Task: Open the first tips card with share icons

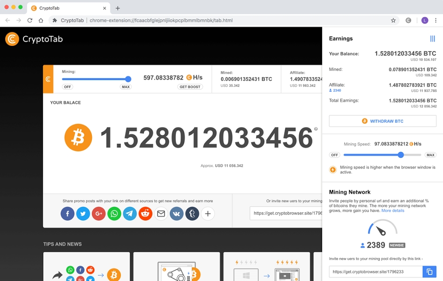Action: coord(86,266)
